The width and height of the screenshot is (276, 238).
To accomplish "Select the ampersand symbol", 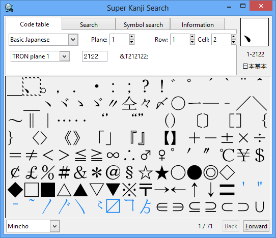I will coord(80,172).
